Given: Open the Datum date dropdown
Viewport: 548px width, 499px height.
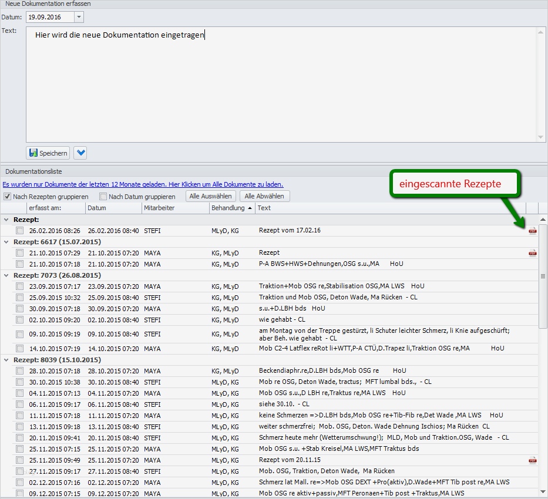Looking at the screenshot, I should (79, 17).
